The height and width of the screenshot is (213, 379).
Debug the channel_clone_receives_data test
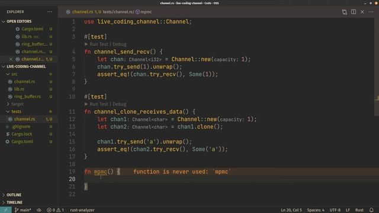point(120,104)
